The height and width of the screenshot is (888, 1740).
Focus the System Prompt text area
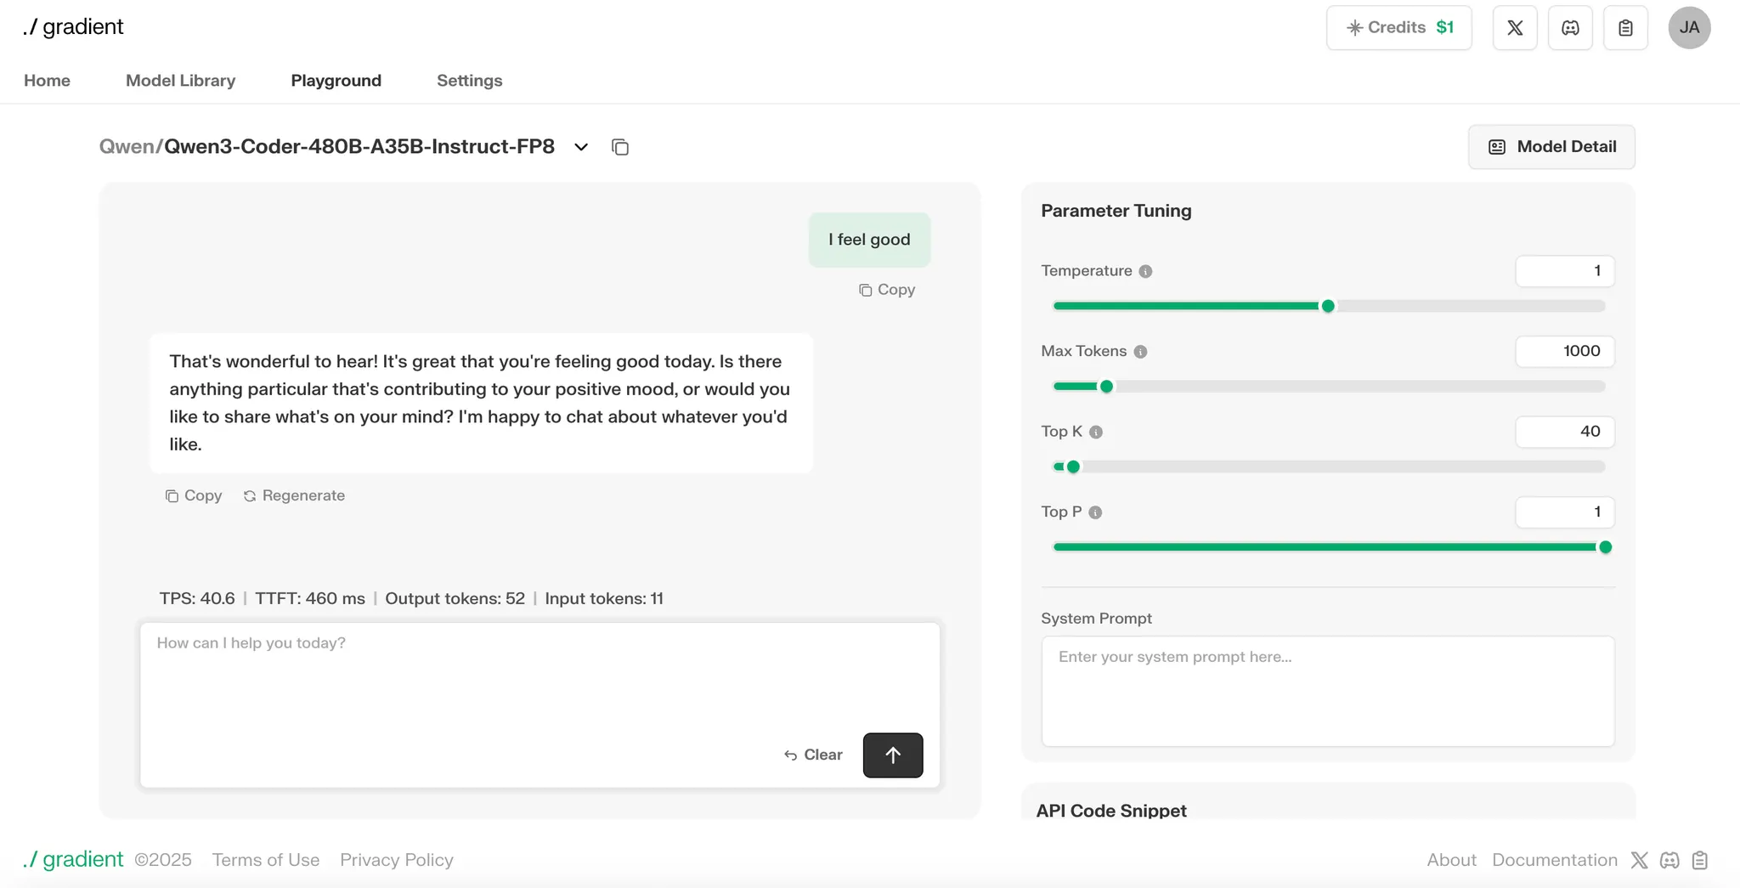[x=1327, y=691]
